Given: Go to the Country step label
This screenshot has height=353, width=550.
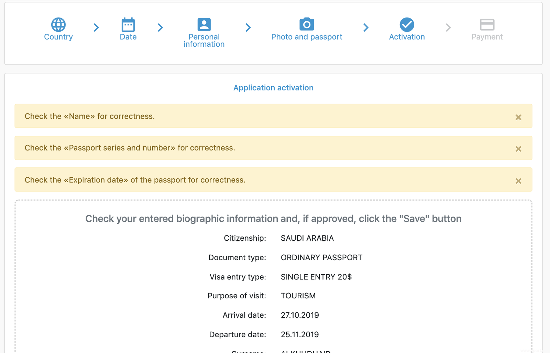Looking at the screenshot, I should click(x=58, y=37).
